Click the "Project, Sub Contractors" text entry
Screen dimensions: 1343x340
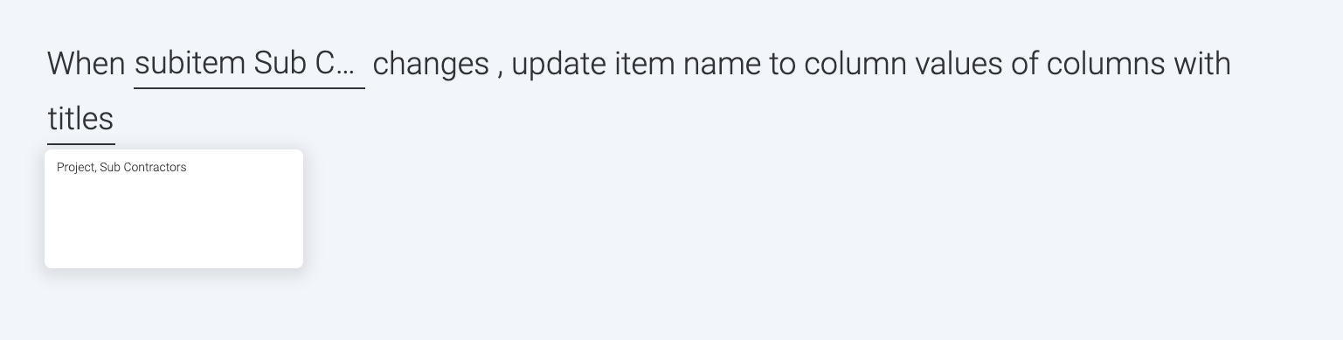(121, 167)
